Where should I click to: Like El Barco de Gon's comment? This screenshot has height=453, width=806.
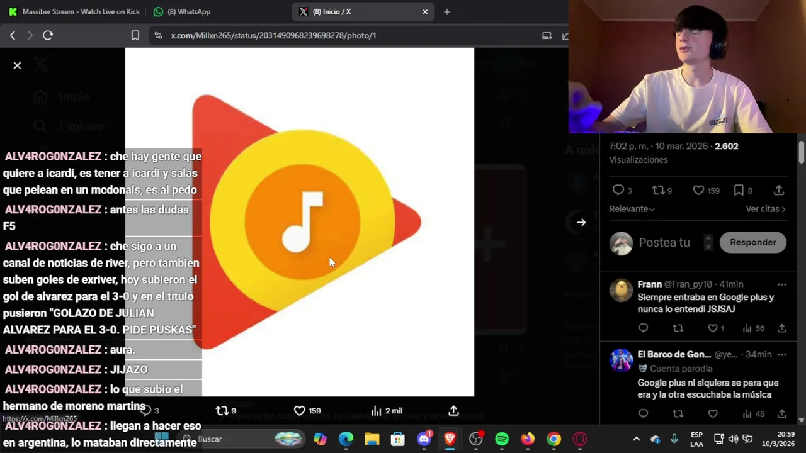(x=713, y=414)
